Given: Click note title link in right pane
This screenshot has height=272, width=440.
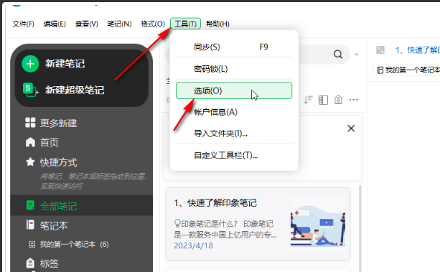Looking at the screenshot, I should coord(417,50).
